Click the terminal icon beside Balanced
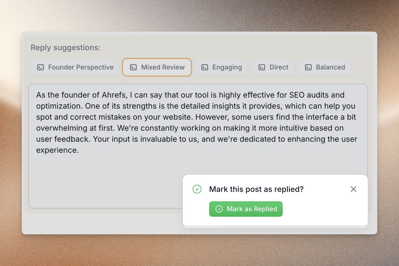399x266 pixels. 308,67
